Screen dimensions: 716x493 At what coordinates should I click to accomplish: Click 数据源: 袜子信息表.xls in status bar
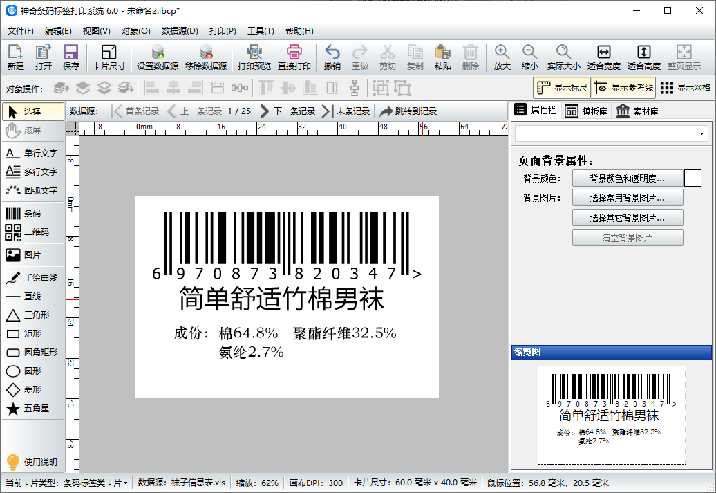[x=182, y=483]
